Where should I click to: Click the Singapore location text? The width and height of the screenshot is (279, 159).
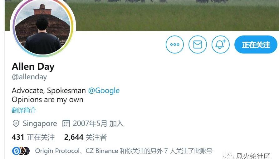point(40,124)
